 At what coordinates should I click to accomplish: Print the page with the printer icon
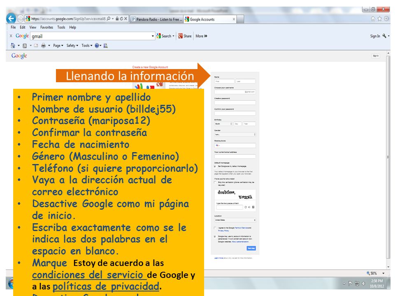43,46
